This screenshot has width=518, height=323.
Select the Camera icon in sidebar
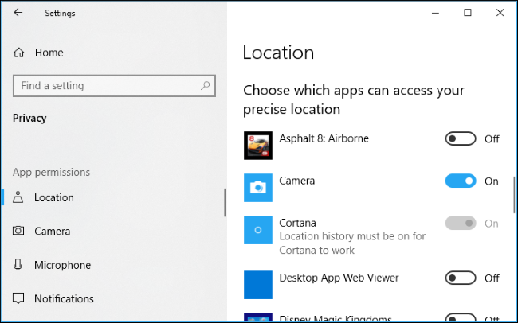coord(18,231)
